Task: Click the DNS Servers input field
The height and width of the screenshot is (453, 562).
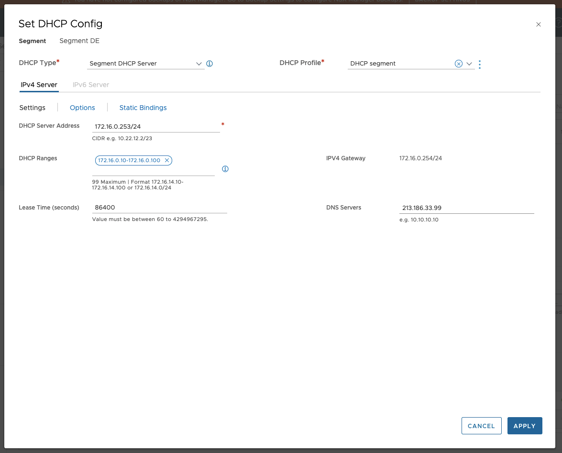Action: click(x=466, y=208)
